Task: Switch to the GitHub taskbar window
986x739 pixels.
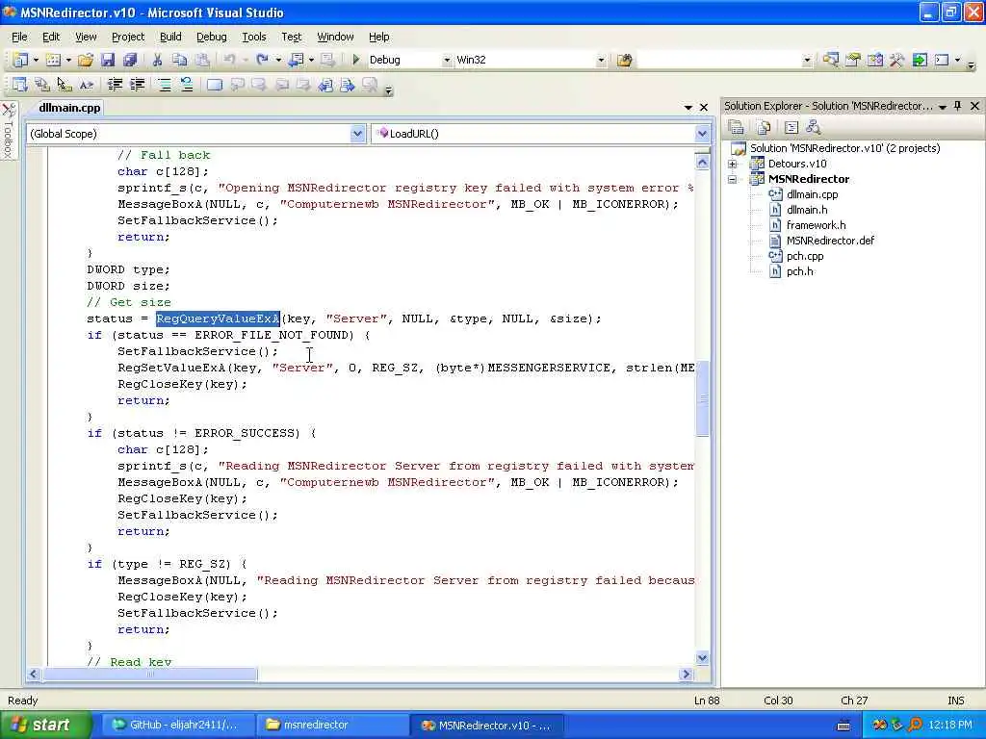Action: coord(178,726)
